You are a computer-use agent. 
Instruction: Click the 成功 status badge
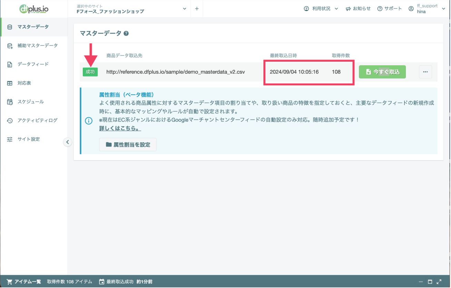click(x=90, y=72)
